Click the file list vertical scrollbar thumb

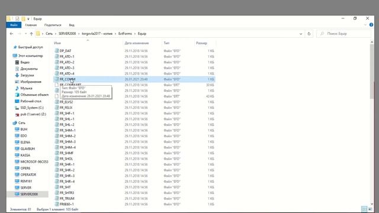(372, 72)
